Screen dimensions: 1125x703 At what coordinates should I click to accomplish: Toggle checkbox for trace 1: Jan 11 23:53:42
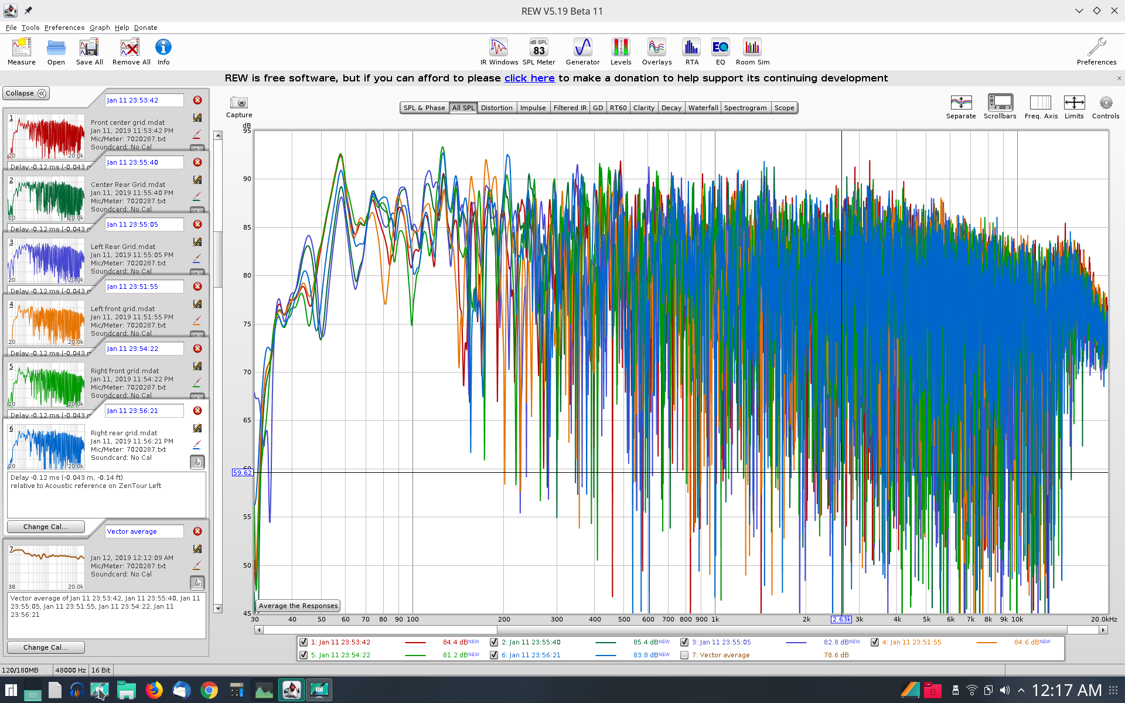304,642
